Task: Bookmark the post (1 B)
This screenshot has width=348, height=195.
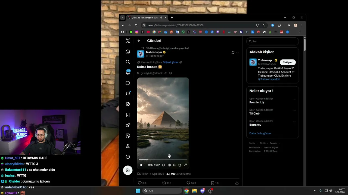Action: [215, 183]
